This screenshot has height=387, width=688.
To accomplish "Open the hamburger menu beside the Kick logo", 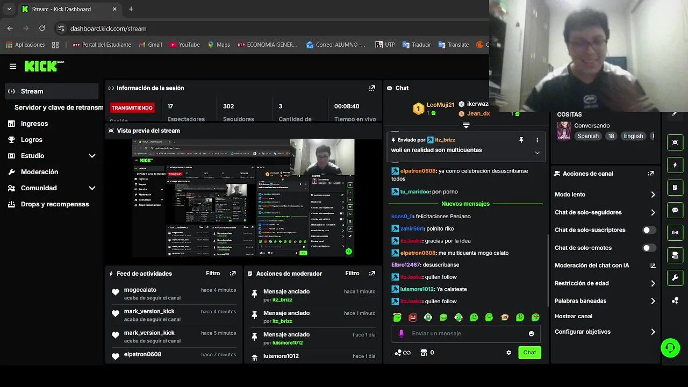I will 13,66.
